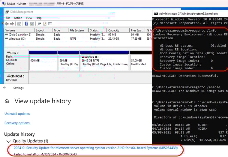
Task: Collapse the Quality Updates (1) section
Action: click(9, 141)
